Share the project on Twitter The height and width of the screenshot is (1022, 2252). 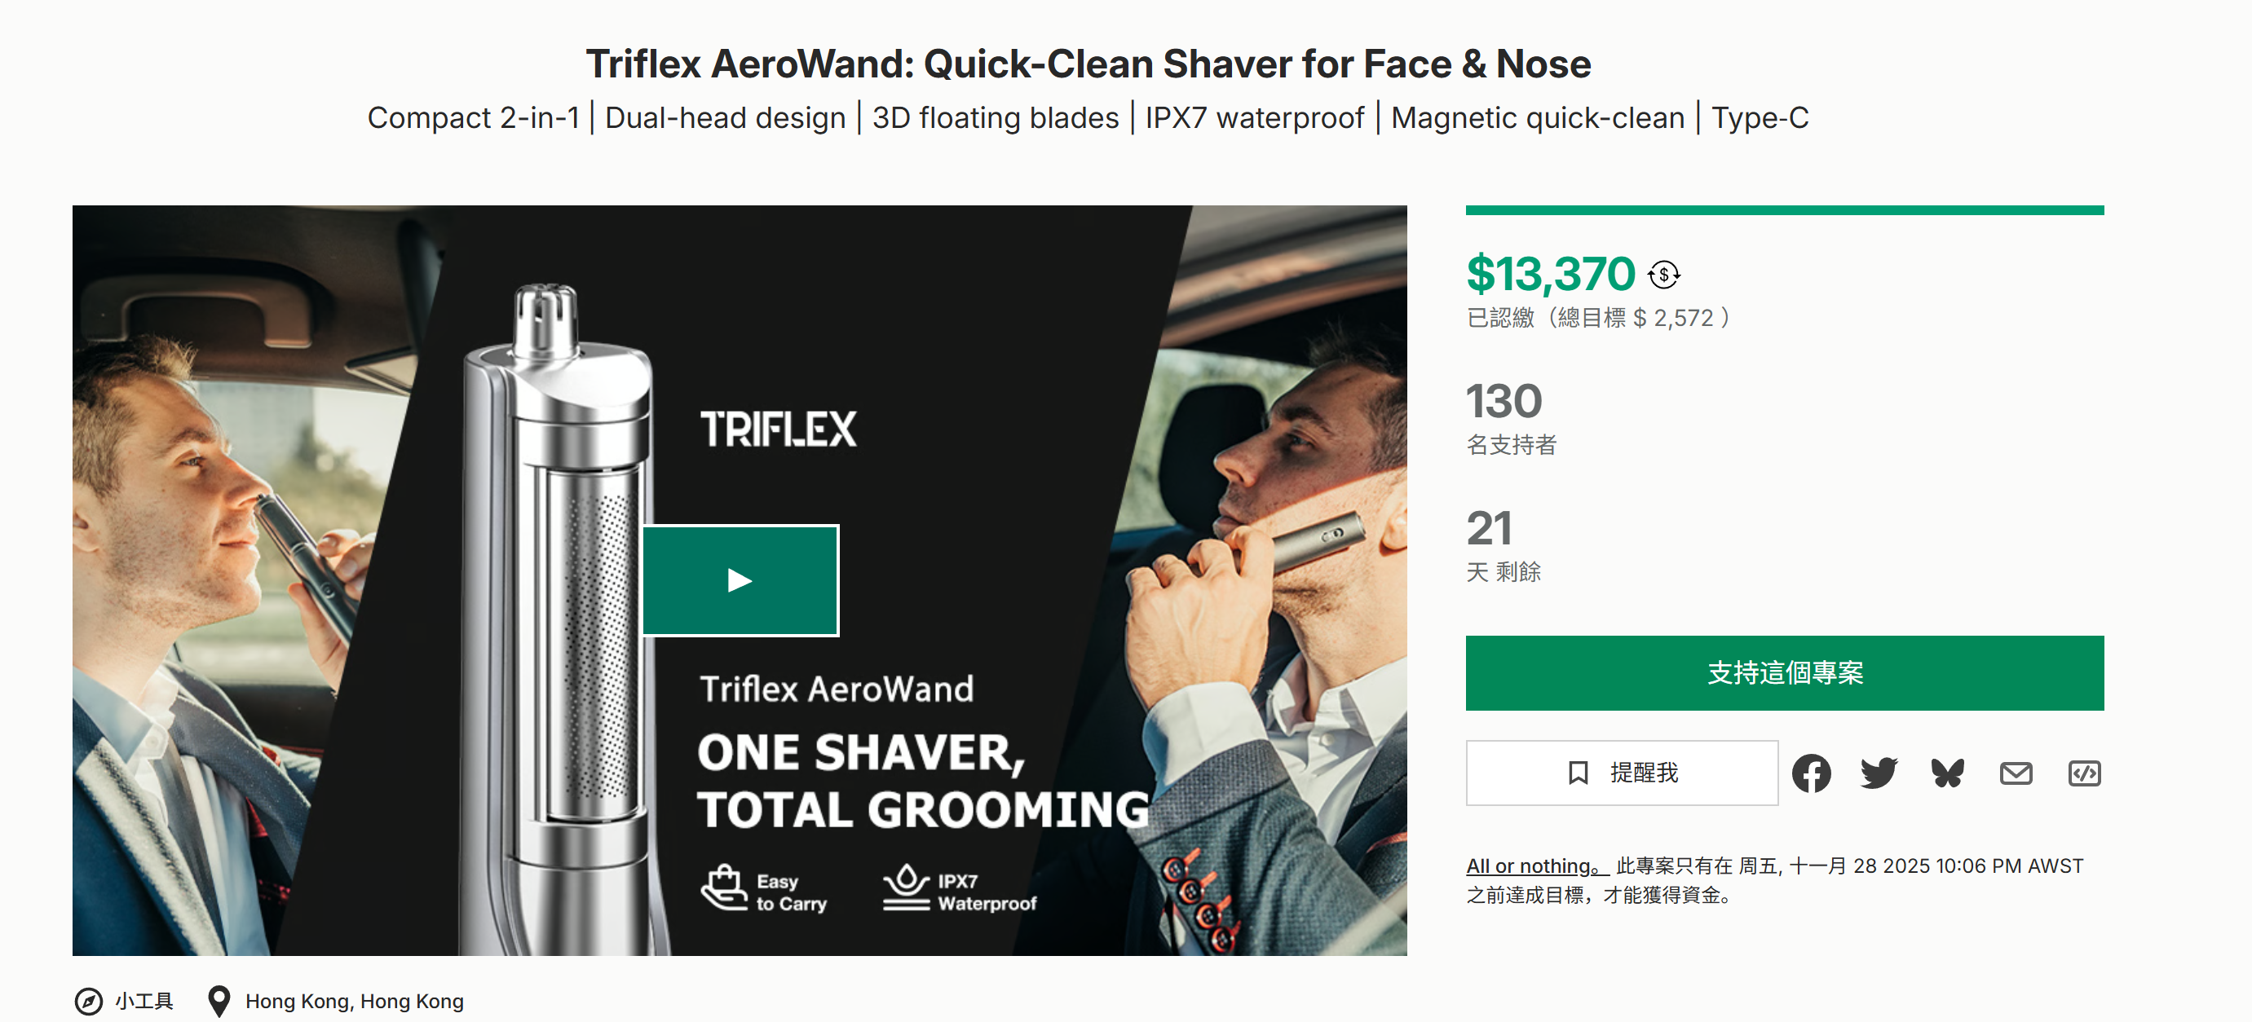click(x=1879, y=773)
